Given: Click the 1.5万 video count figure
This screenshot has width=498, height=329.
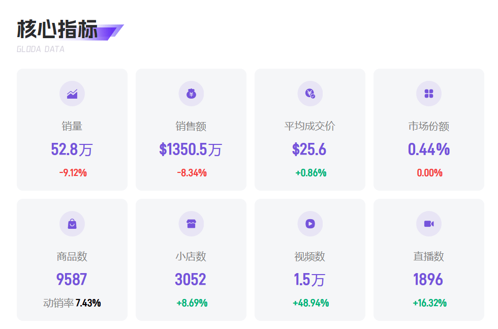Looking at the screenshot, I should (309, 280).
